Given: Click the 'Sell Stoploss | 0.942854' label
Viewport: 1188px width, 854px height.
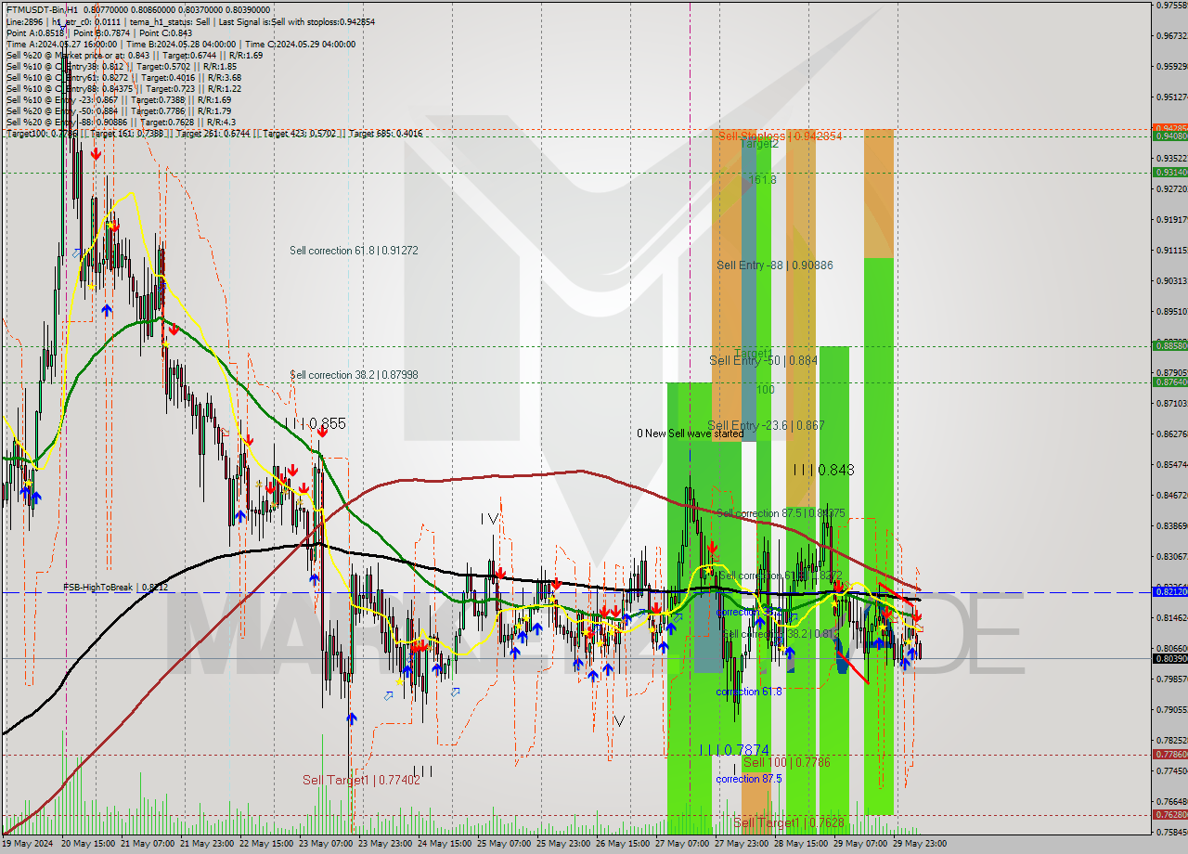Looking at the screenshot, I should (780, 136).
